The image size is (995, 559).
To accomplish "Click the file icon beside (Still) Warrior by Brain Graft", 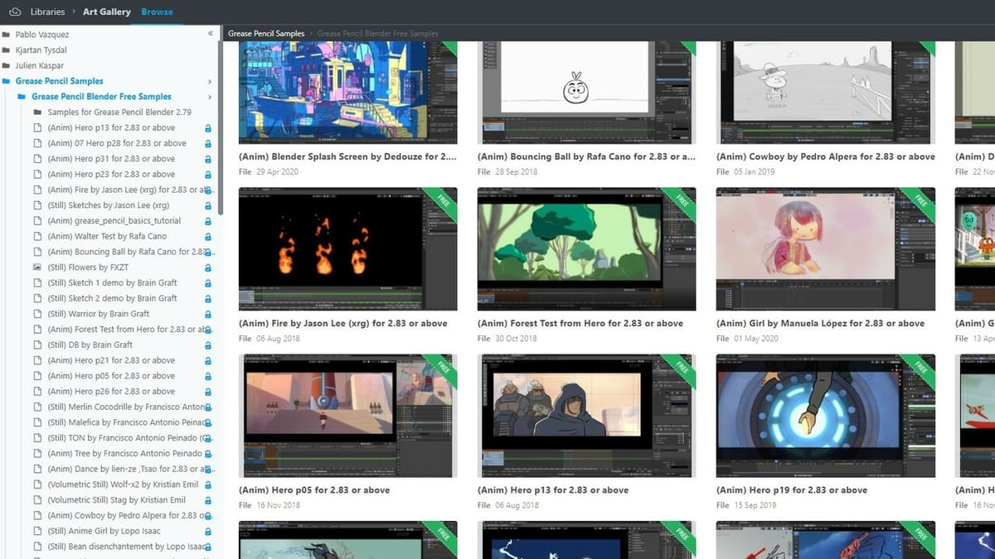I will [x=36, y=314].
